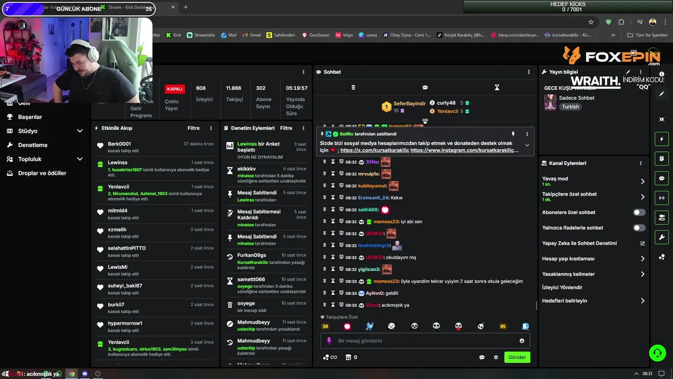Open Filtre in Denetim Eylemleri
The image size is (673, 379).
(286, 128)
